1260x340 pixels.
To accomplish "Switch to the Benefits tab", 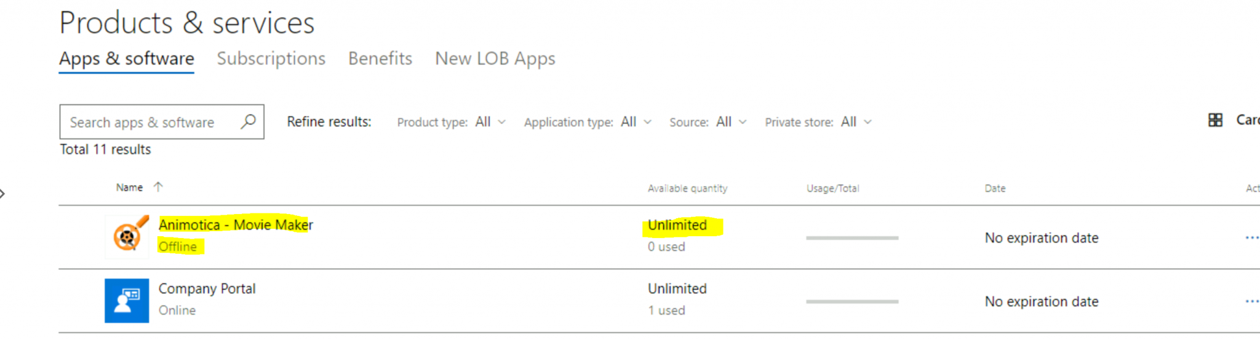I will point(380,58).
